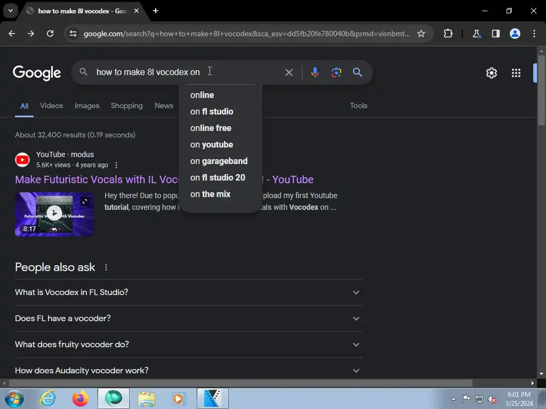This screenshot has width=546, height=409.
Task: Open the Chrome three-dot menu
Action: 534,34
